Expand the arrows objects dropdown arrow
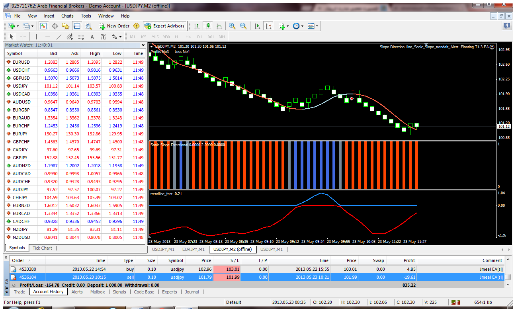Viewport: 516px width, 309px height. click(x=121, y=37)
